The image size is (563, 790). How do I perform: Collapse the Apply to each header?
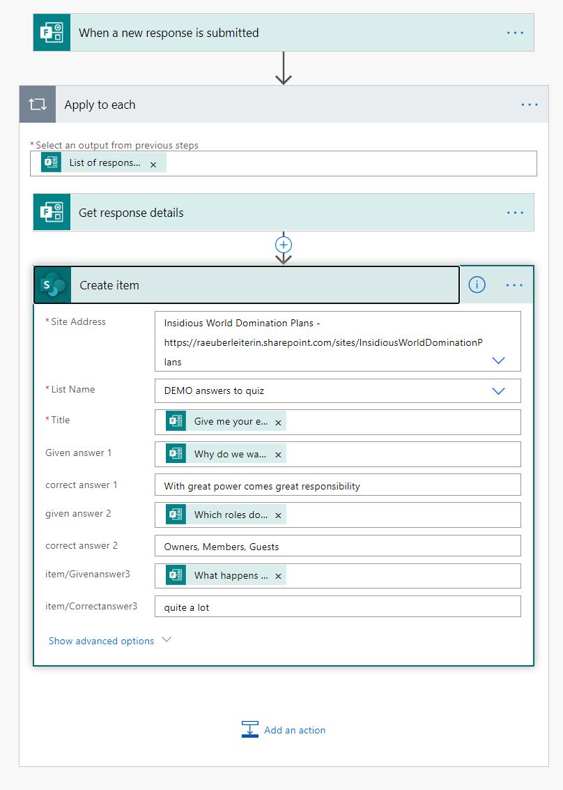point(284,105)
